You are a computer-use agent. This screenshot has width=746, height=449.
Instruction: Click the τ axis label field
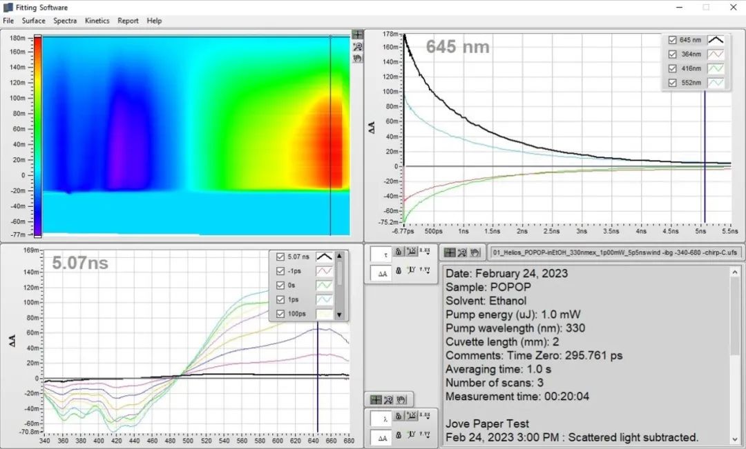(381, 255)
